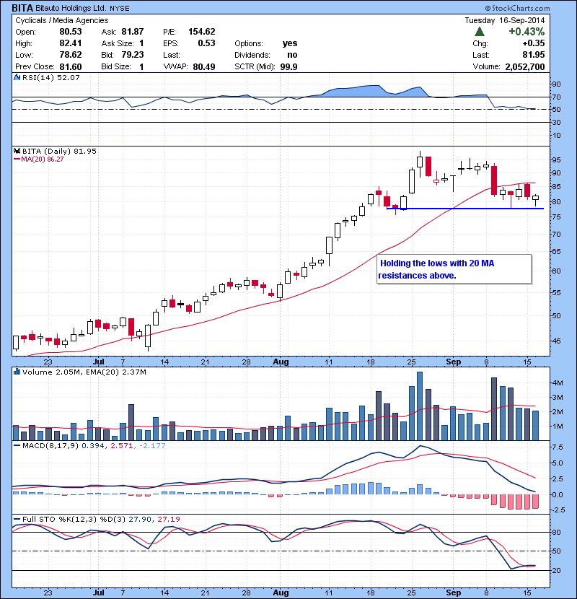This screenshot has height=599, width=577.
Task: Click the 'Sep' label on price chart axis
Action: [453, 362]
